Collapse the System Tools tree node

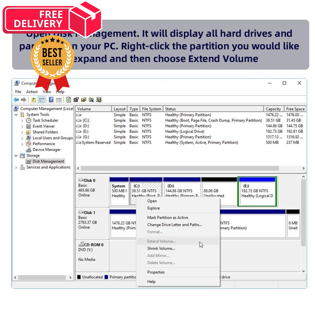pyautogui.click(x=16, y=115)
